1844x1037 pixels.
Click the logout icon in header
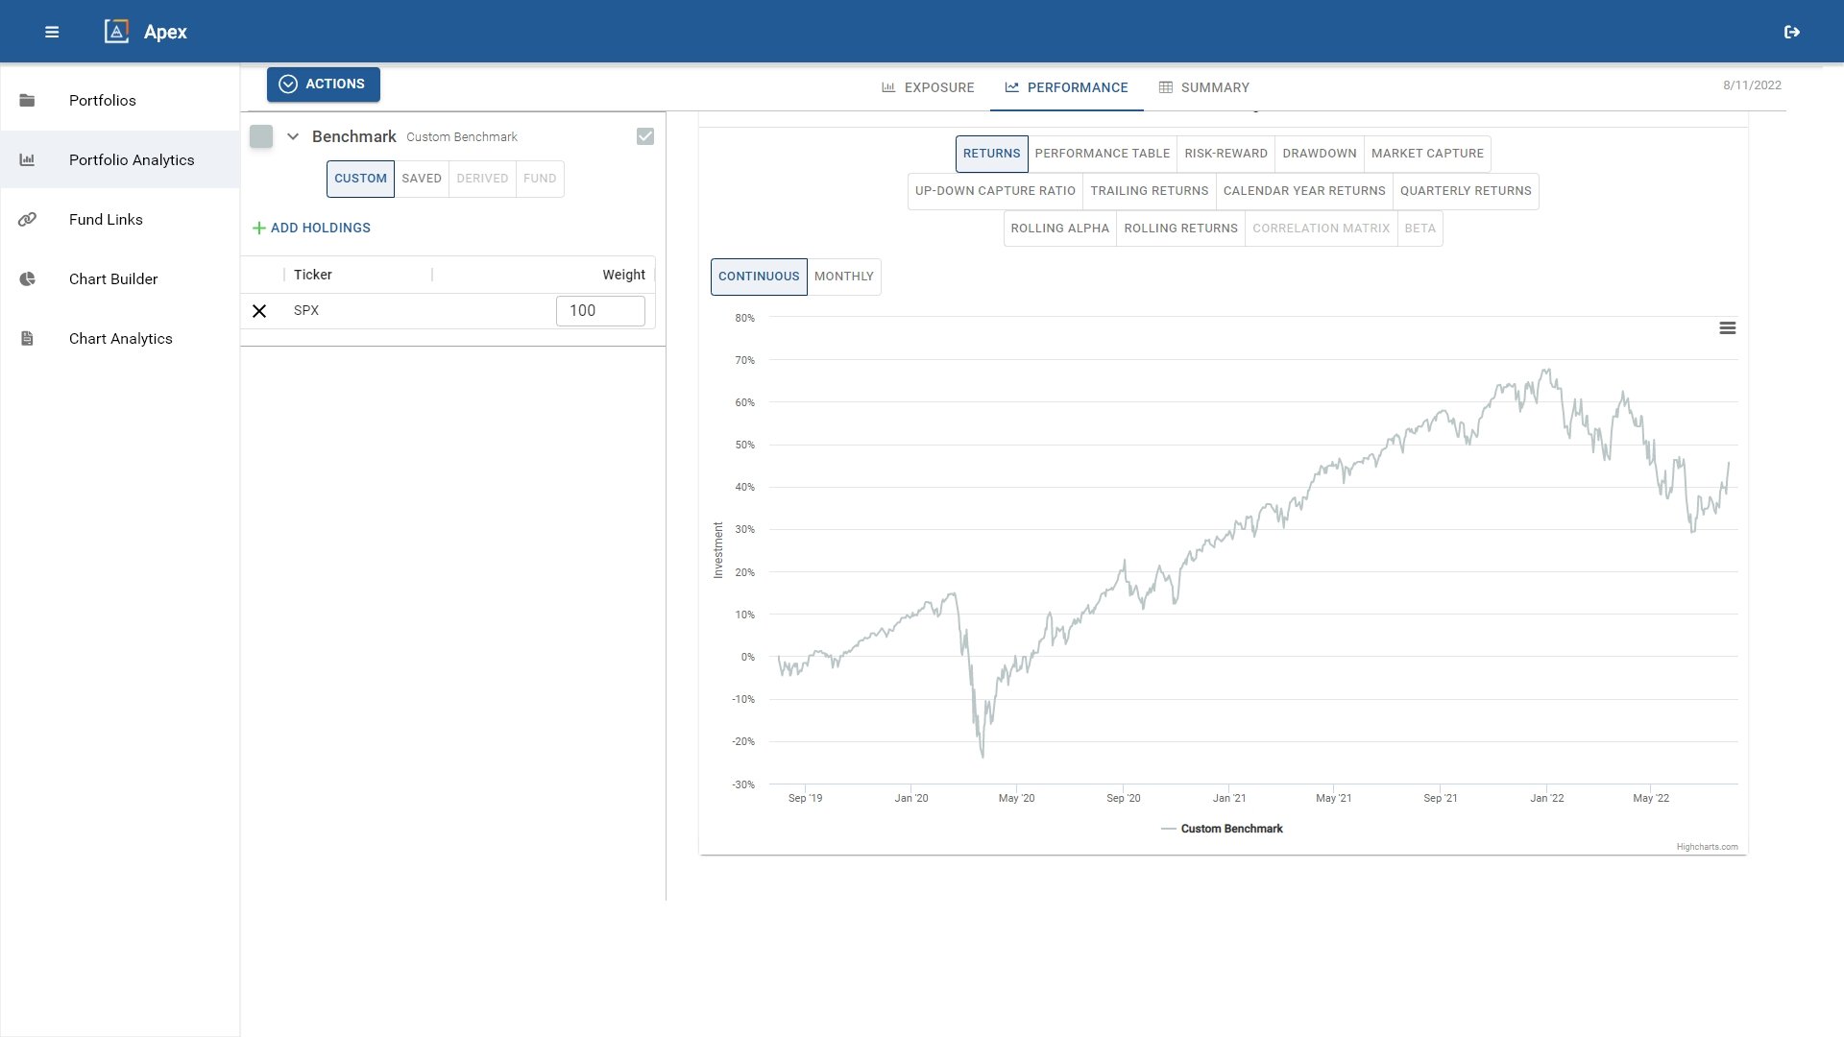coord(1792,32)
